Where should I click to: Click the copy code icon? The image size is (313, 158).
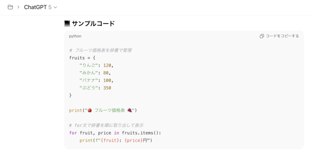point(262,36)
